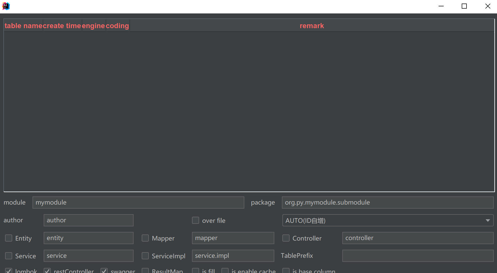
Task: Enable the Mapper checkbox
Action: 145,238
